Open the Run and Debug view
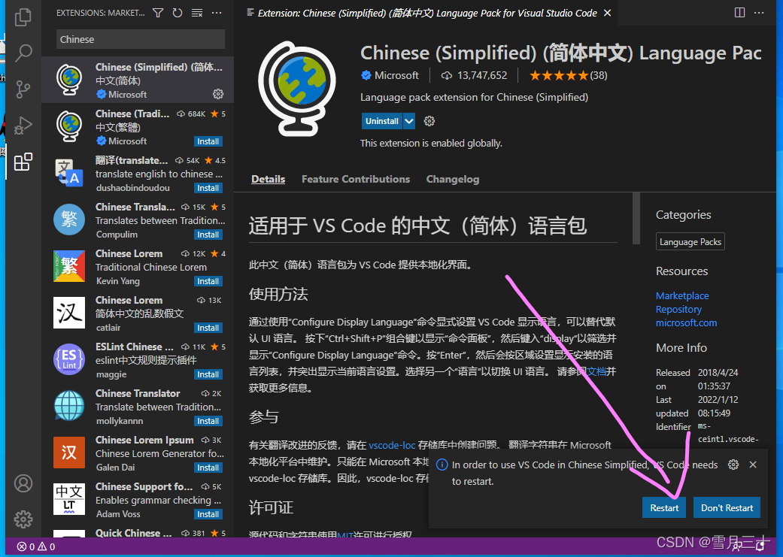 tap(23, 126)
